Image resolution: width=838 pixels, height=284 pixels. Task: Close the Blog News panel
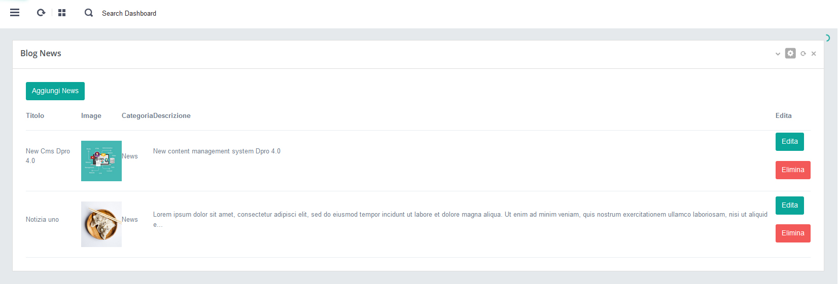click(814, 54)
